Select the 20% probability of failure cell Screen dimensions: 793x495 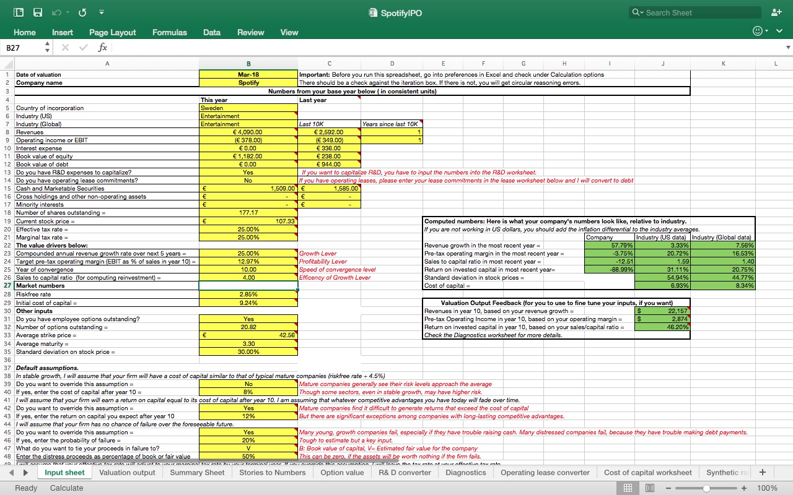tap(248, 440)
